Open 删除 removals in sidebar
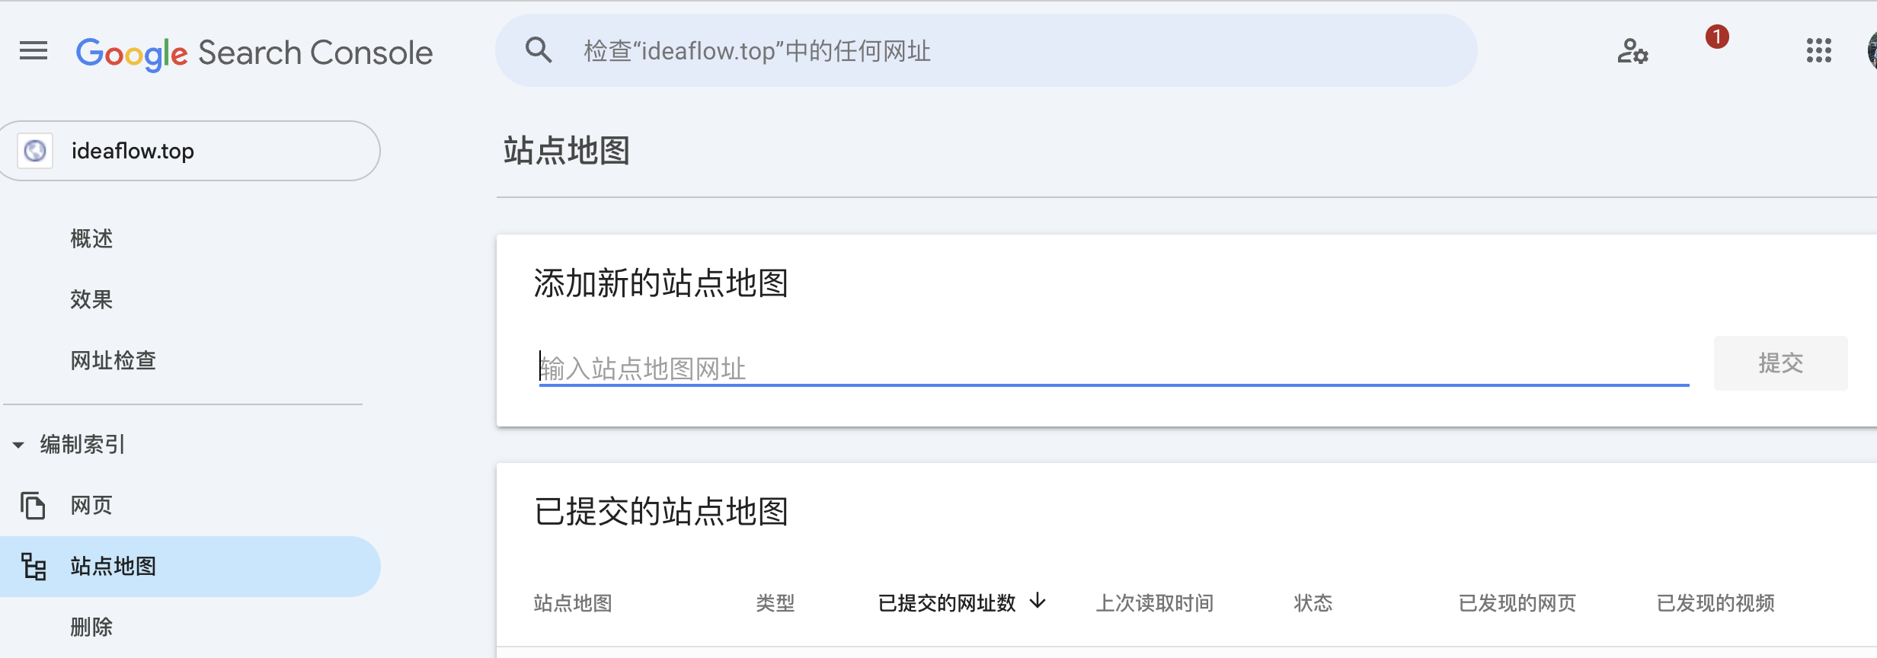 tap(91, 627)
